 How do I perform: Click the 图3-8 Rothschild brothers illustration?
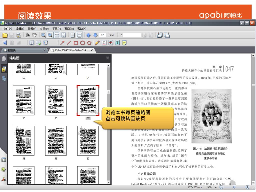pyautogui.click(x=211, y=116)
